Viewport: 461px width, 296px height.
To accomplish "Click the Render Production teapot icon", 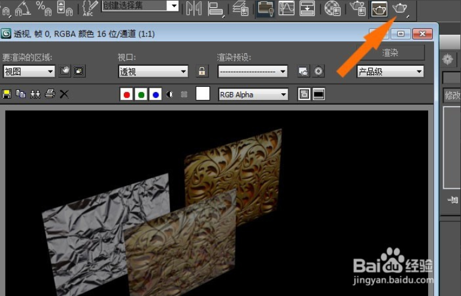I will pos(401,8).
